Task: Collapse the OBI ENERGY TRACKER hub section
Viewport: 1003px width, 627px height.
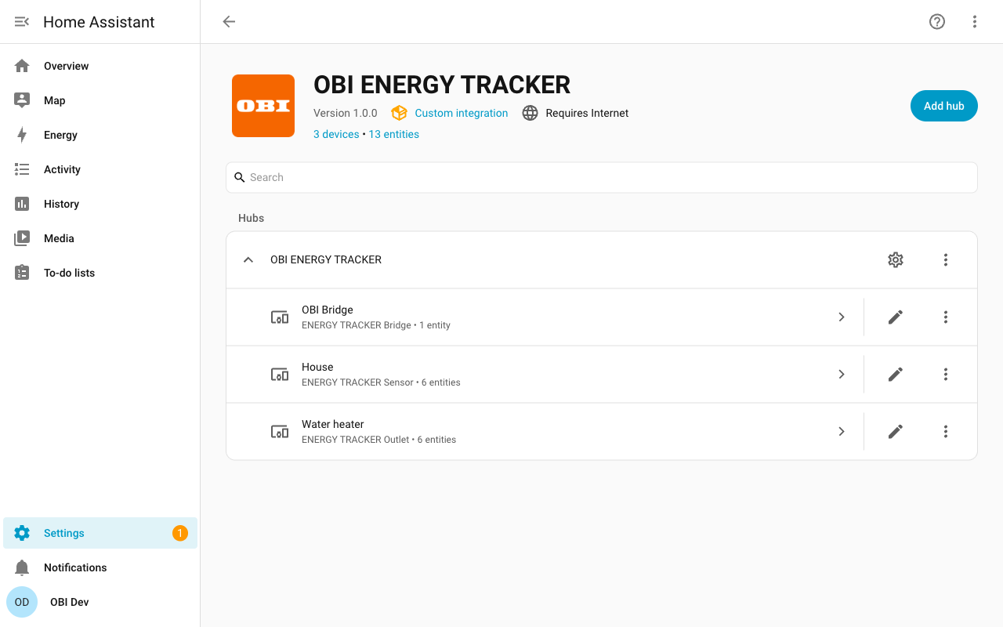Action: pos(248,259)
